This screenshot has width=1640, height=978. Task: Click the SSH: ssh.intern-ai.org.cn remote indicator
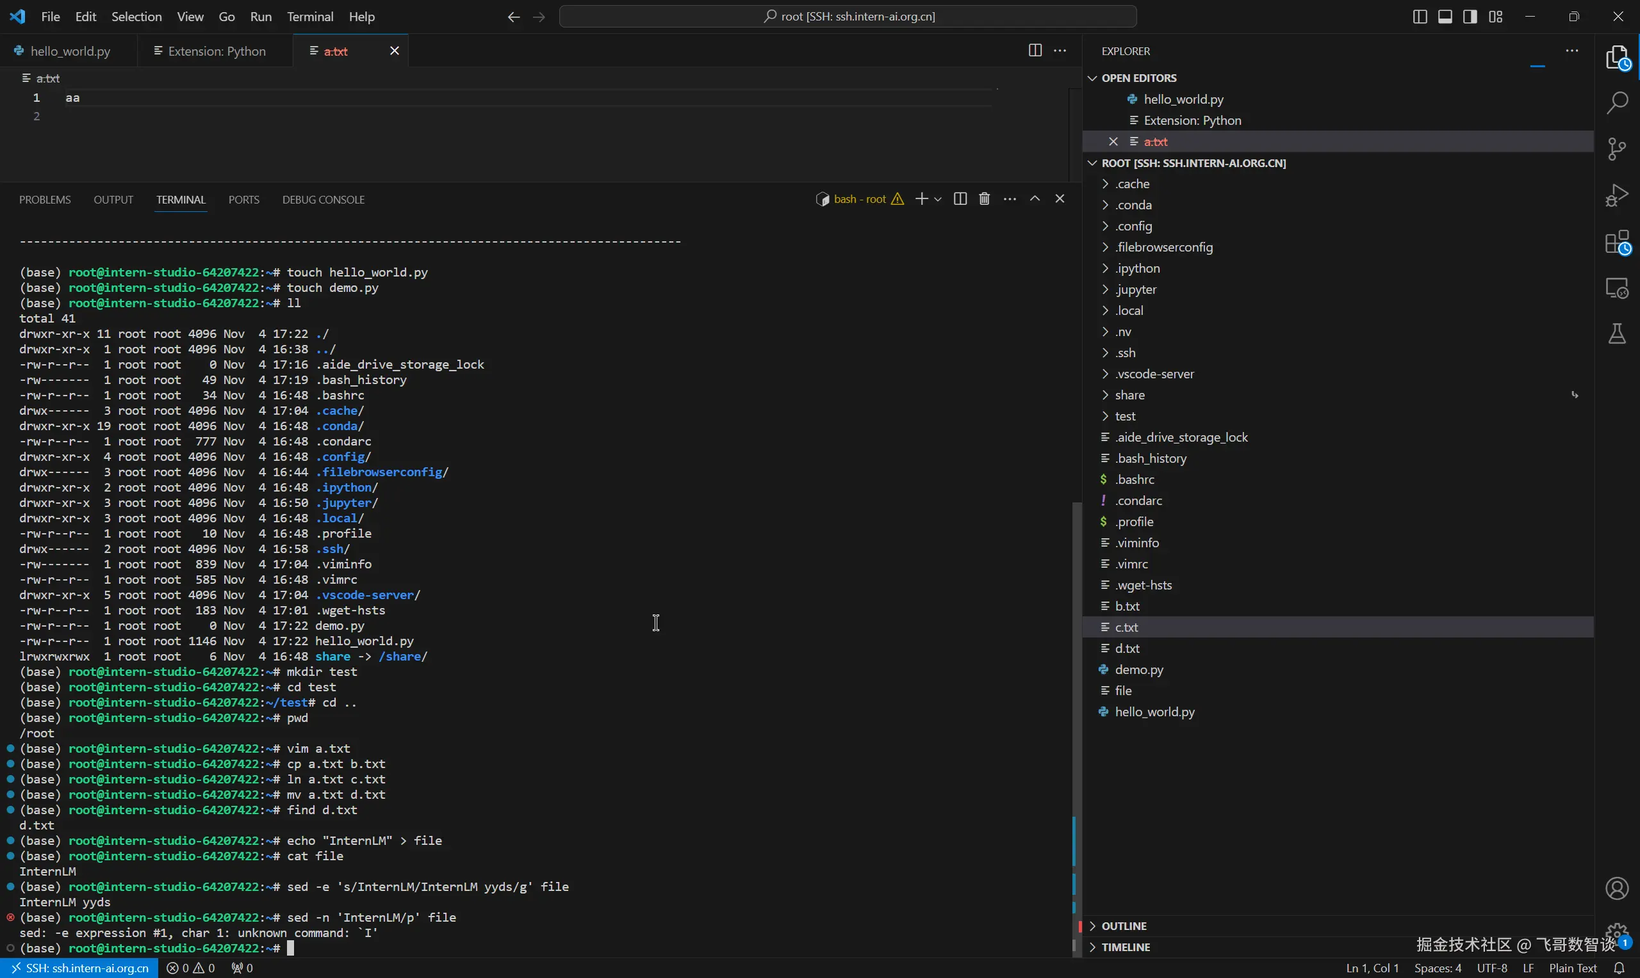79,968
